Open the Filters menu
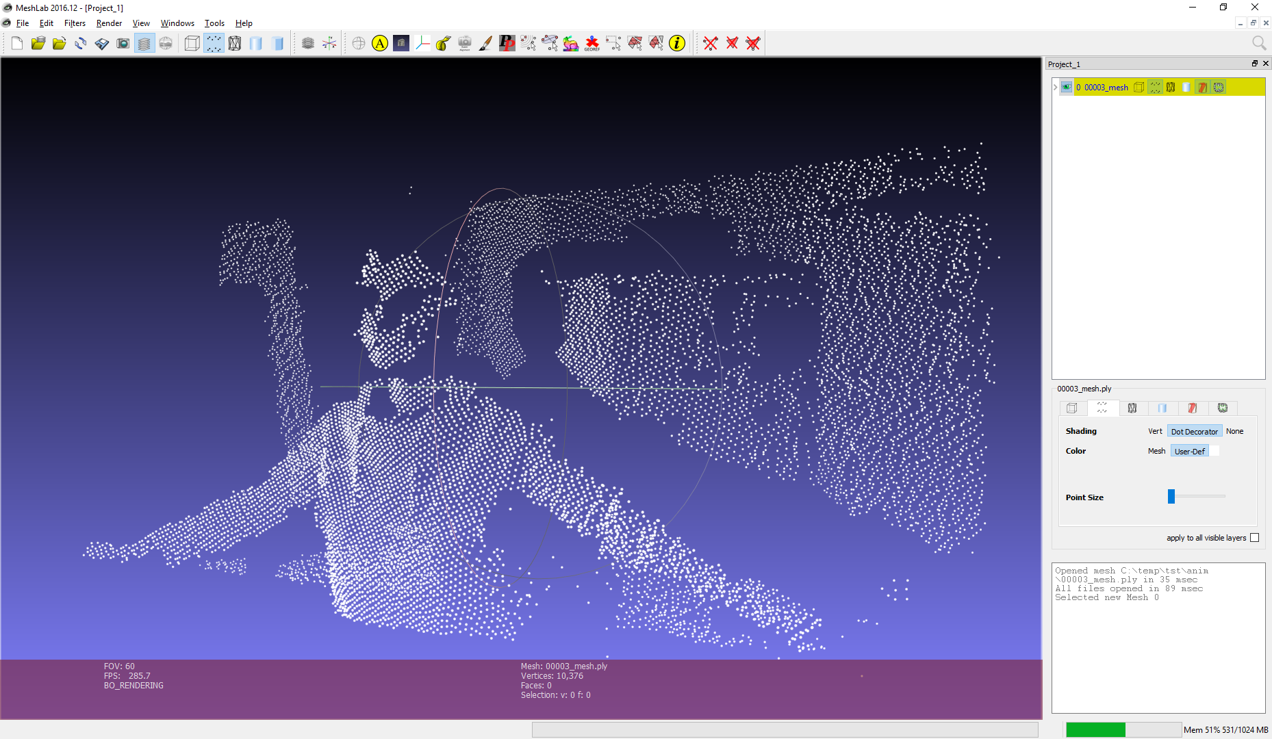This screenshot has height=739, width=1272. pos(75,23)
